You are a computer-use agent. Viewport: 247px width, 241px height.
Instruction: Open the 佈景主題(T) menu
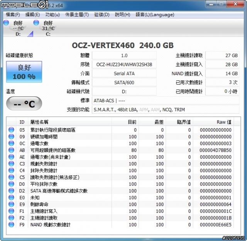(x=77, y=15)
